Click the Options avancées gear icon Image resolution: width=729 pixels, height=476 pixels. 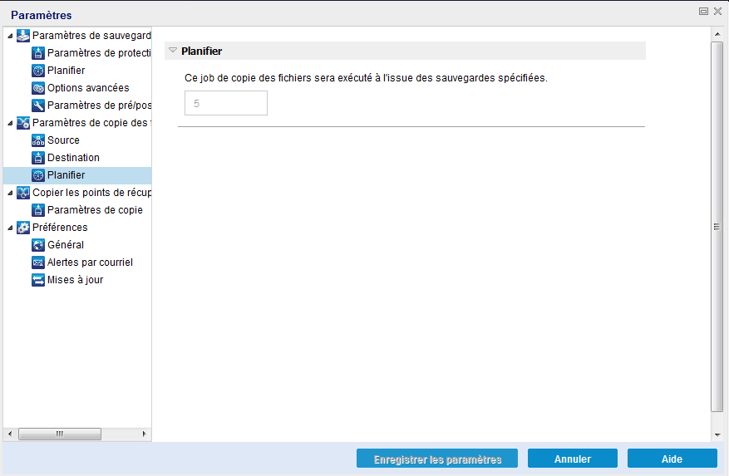click(38, 88)
